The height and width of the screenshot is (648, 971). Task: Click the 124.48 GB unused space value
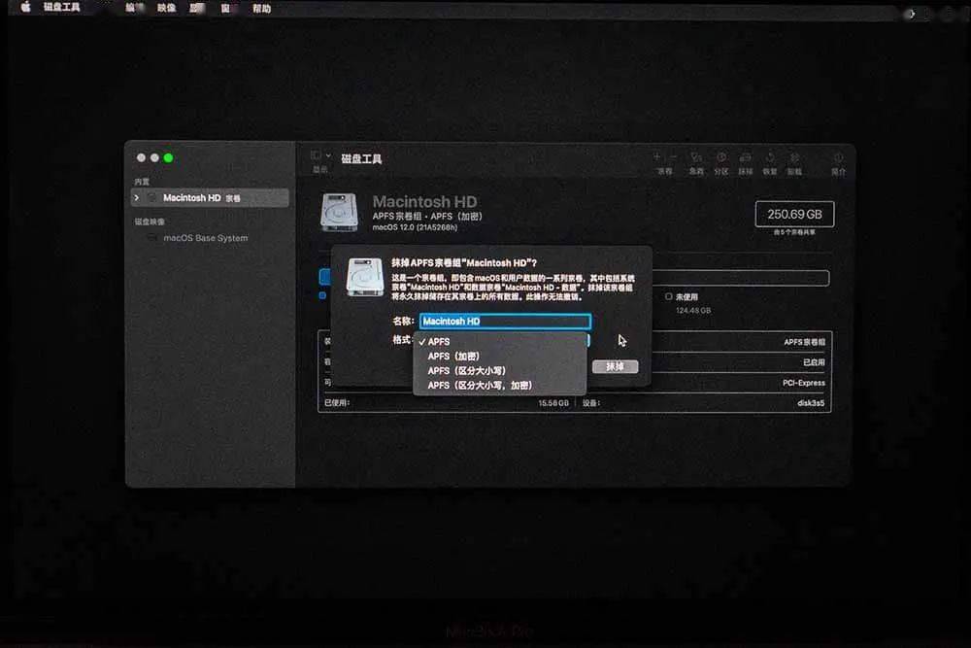click(x=693, y=310)
